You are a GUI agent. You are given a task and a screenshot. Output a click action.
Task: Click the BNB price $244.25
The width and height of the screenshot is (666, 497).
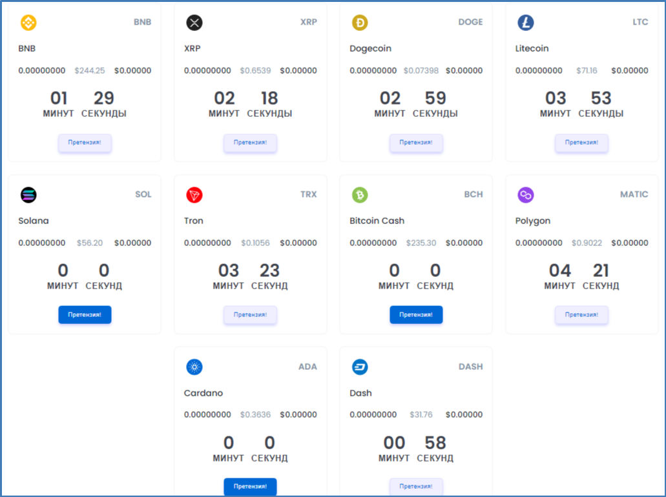pyautogui.click(x=90, y=70)
